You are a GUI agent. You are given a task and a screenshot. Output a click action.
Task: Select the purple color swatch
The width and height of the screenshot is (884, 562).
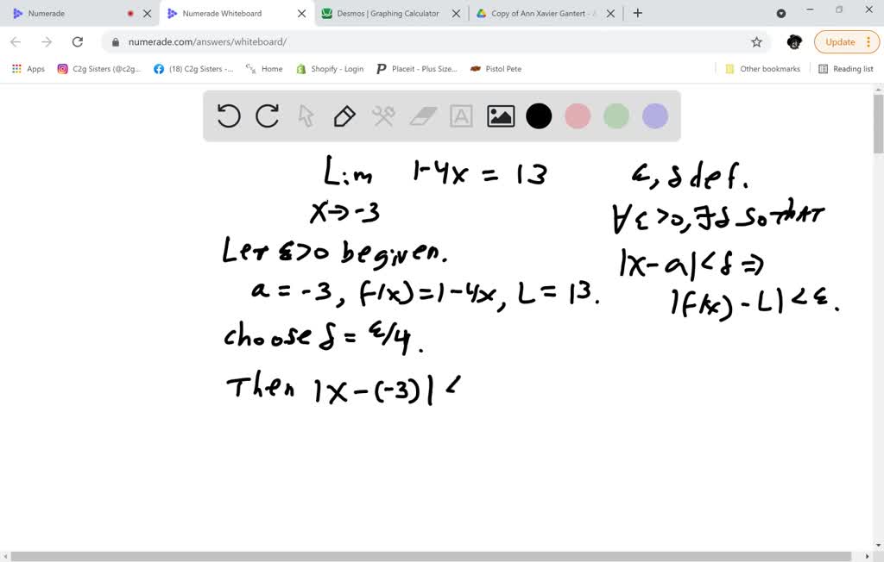point(654,116)
